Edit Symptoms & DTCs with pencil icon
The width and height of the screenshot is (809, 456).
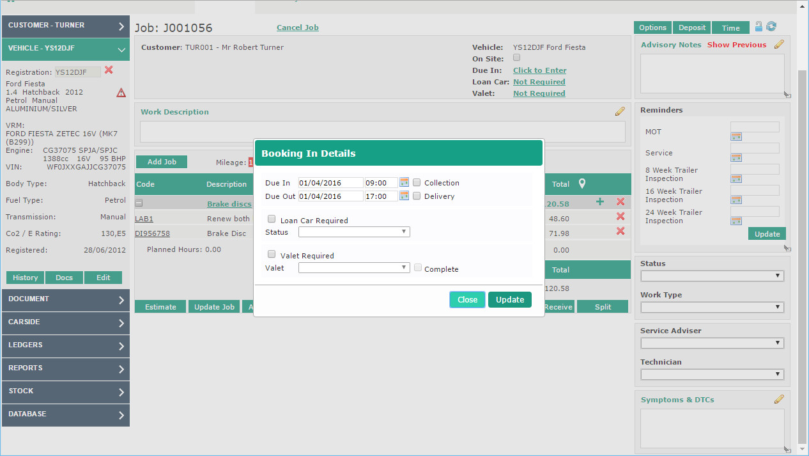[779, 400]
